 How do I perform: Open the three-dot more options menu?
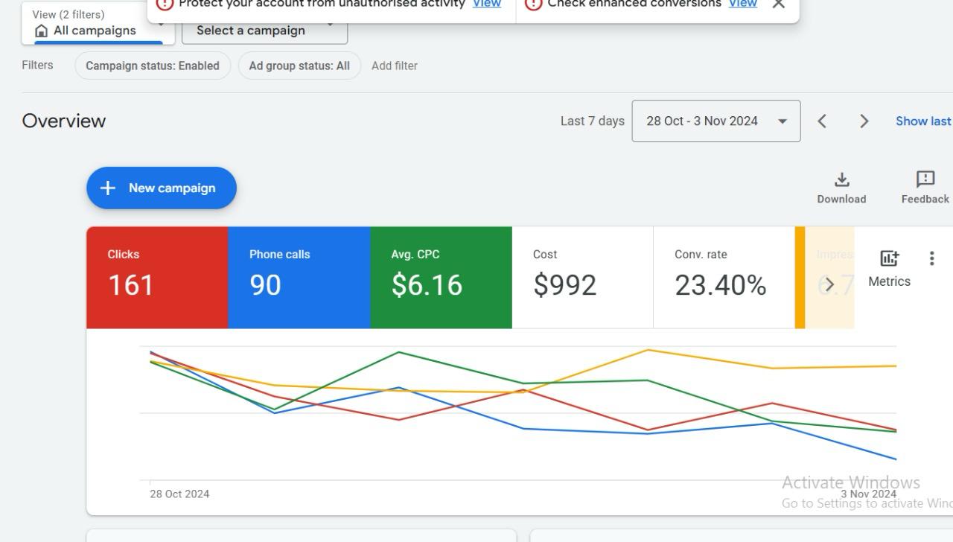pyautogui.click(x=931, y=258)
